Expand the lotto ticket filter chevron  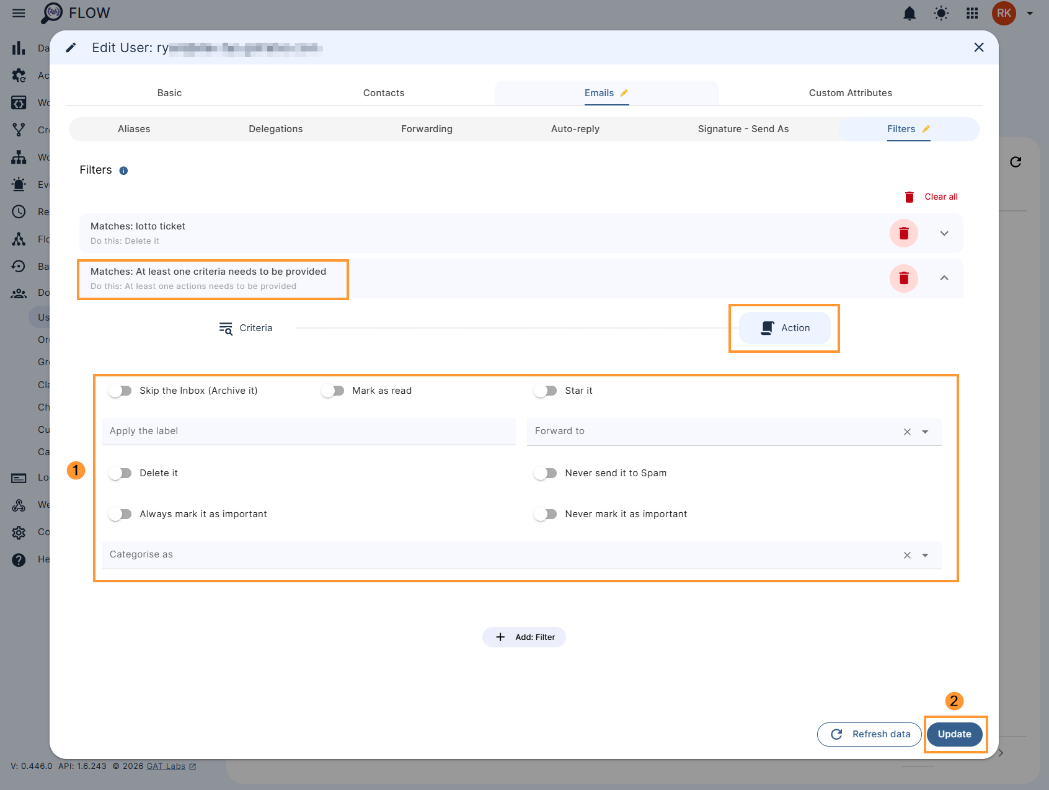(944, 233)
